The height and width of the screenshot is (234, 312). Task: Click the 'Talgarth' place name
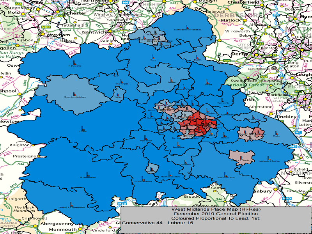point(18,199)
